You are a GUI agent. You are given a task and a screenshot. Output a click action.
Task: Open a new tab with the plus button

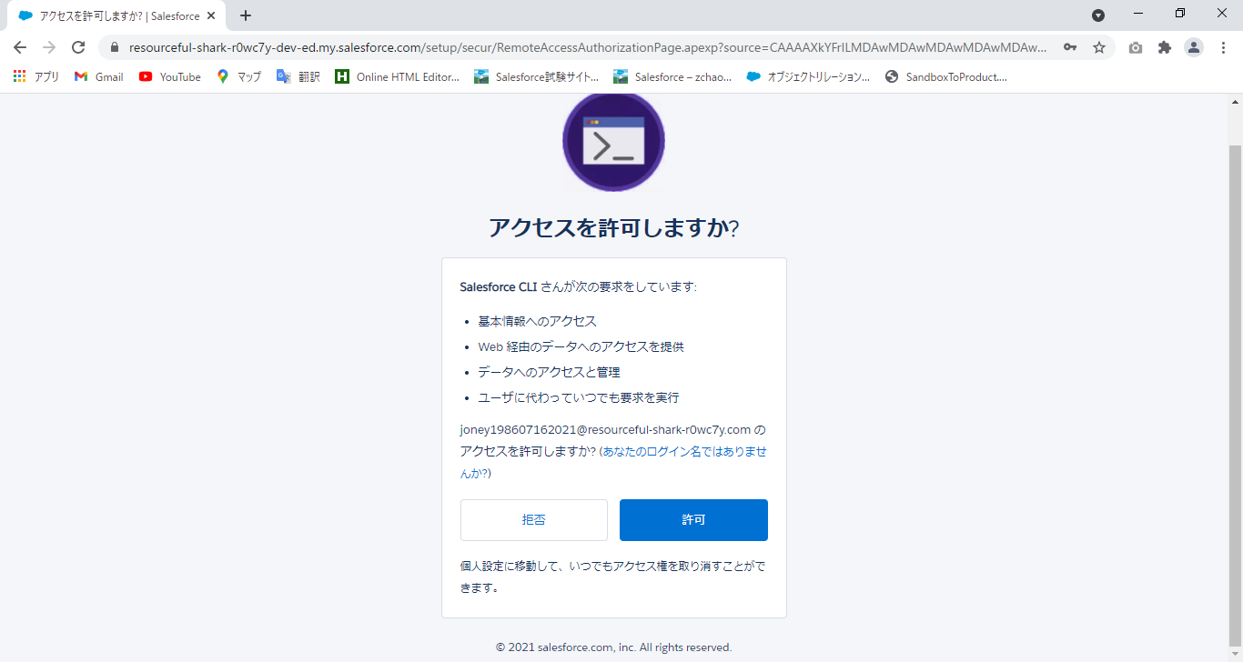point(246,15)
